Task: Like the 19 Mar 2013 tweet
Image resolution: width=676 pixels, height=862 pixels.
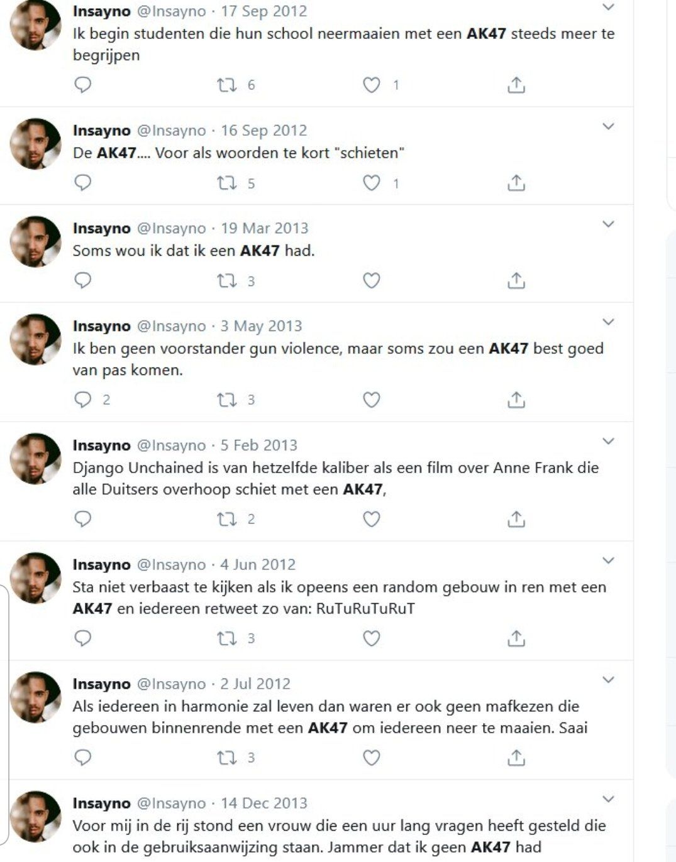Action: click(x=372, y=281)
